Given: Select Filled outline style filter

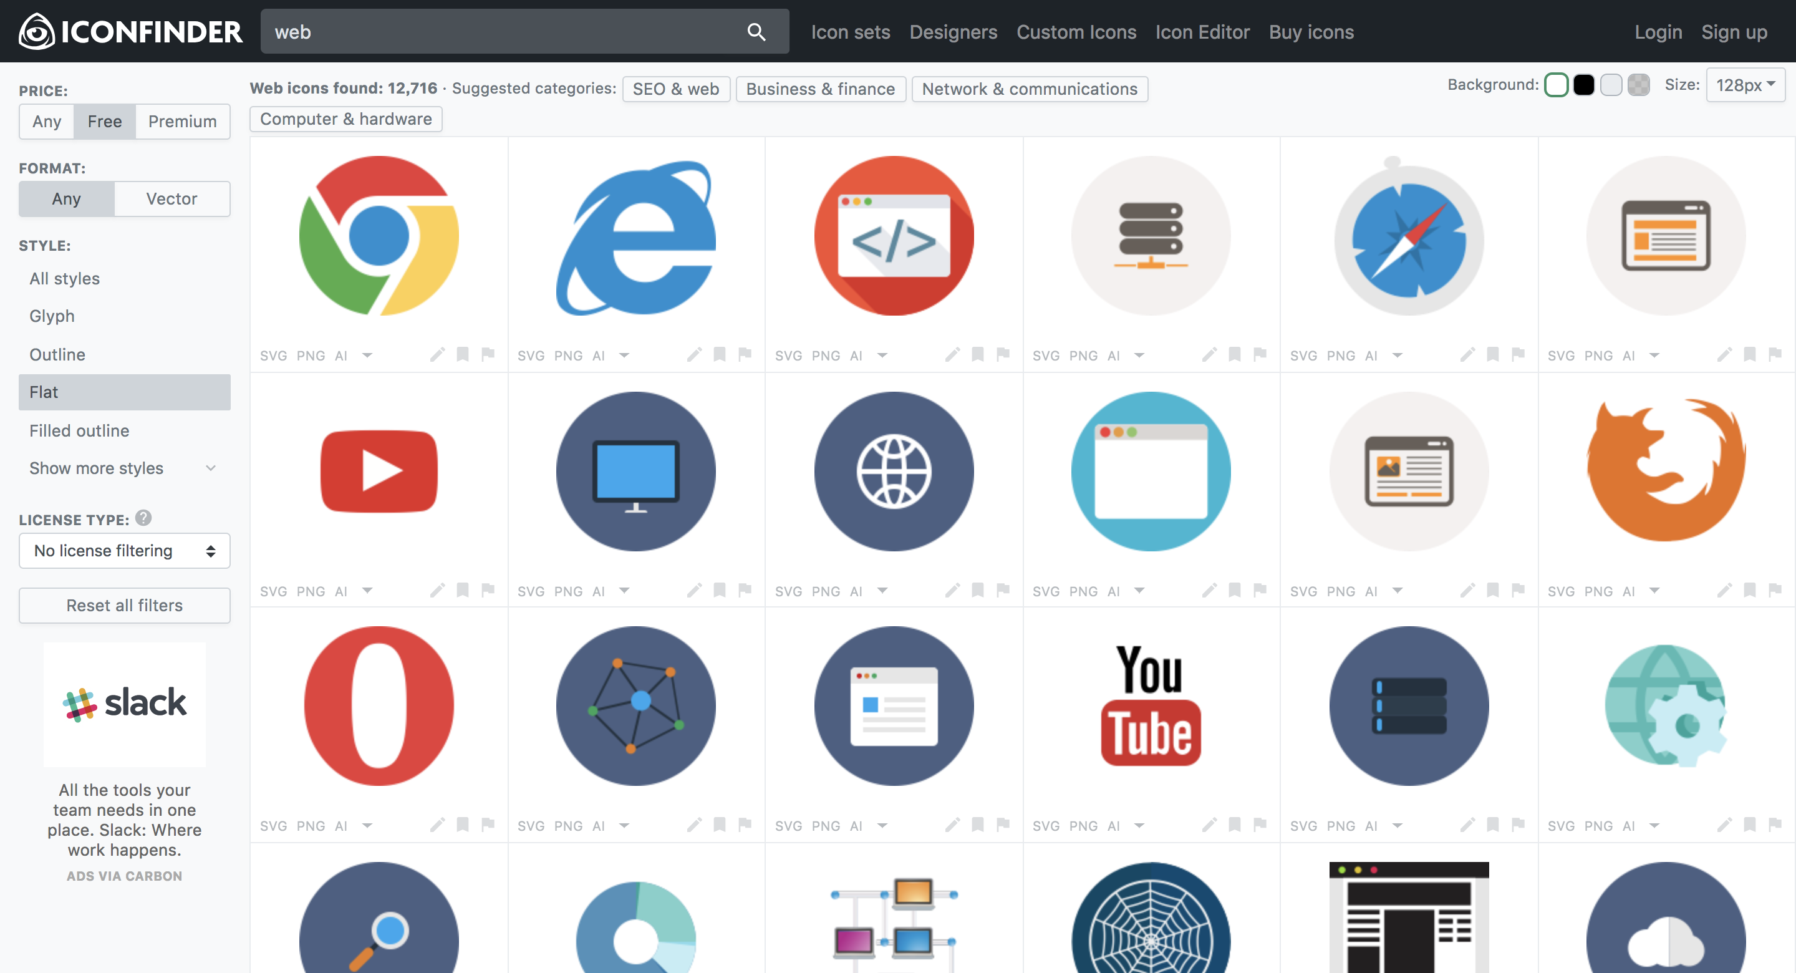Looking at the screenshot, I should [x=124, y=430].
